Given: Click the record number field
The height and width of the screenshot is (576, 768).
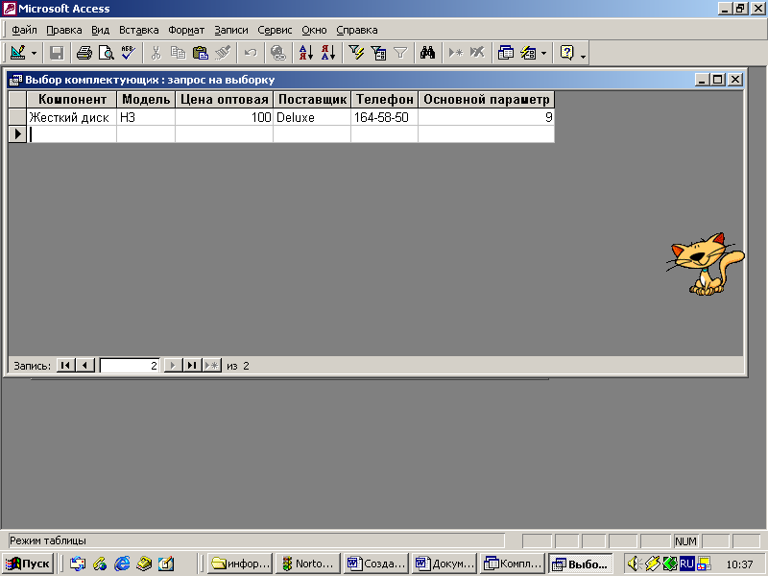Looking at the screenshot, I should [x=130, y=366].
